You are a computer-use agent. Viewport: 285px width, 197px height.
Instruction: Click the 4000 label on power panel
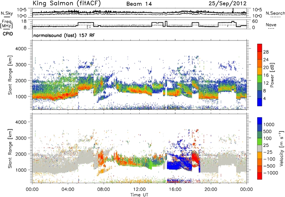click(21, 49)
